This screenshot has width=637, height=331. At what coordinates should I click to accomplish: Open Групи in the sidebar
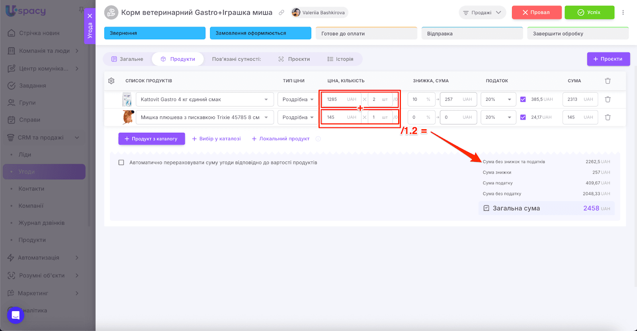coord(27,103)
